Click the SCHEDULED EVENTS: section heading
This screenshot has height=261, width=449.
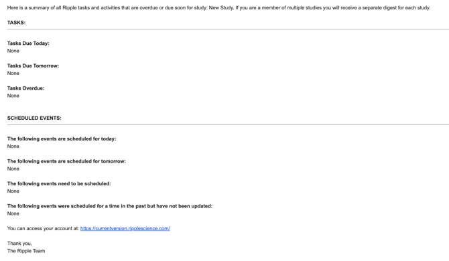pyautogui.click(x=34, y=118)
